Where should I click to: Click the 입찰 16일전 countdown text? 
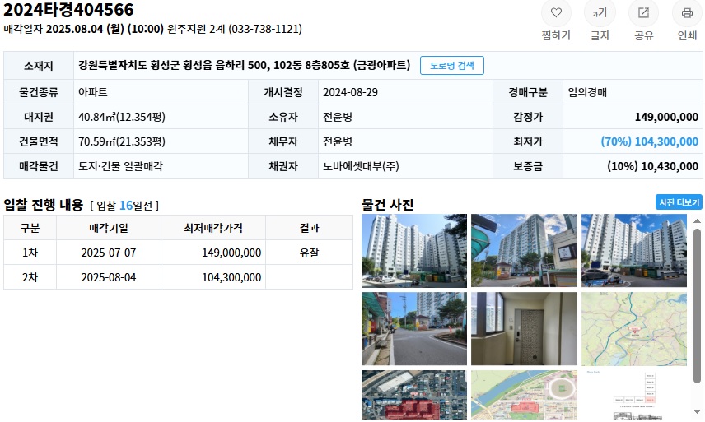click(124, 206)
